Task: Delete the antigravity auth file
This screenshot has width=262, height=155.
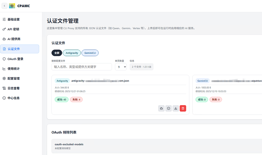Action: coord(183,108)
